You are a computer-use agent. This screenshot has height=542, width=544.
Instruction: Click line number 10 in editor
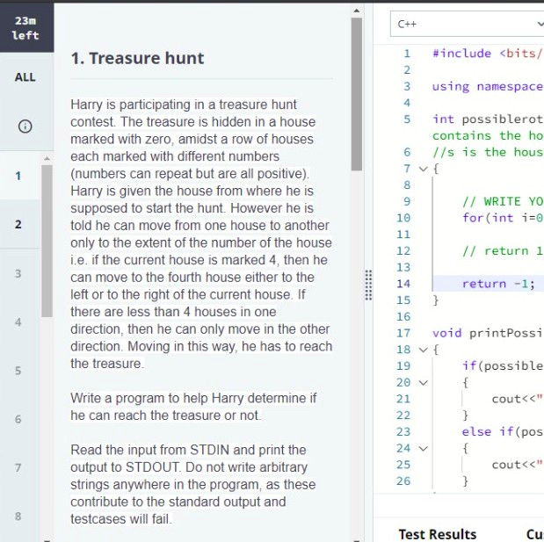(x=403, y=218)
